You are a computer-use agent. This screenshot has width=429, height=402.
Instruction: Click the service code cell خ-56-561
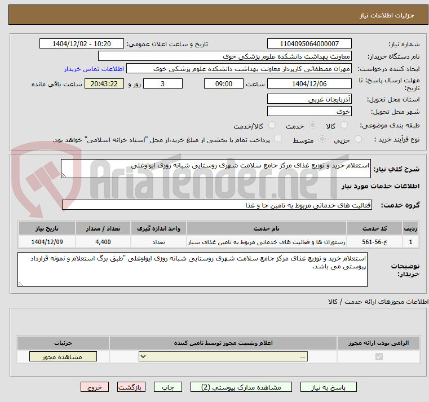374,242
